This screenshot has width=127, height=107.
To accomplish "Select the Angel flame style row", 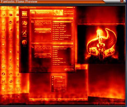I will tap(62, 57).
